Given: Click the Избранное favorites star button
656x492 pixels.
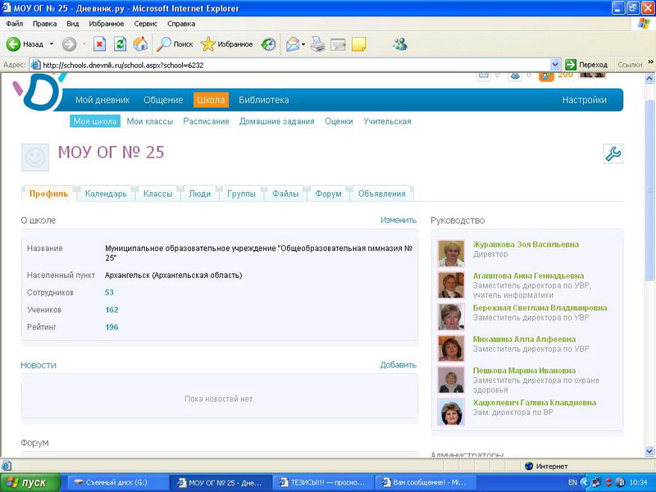Looking at the screenshot, I should tap(226, 44).
